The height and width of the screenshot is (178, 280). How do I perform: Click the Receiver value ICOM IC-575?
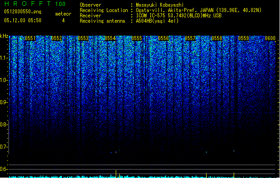[x=151, y=16]
